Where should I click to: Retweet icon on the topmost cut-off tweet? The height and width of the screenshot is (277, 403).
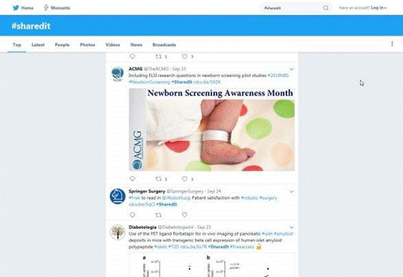(159, 56)
